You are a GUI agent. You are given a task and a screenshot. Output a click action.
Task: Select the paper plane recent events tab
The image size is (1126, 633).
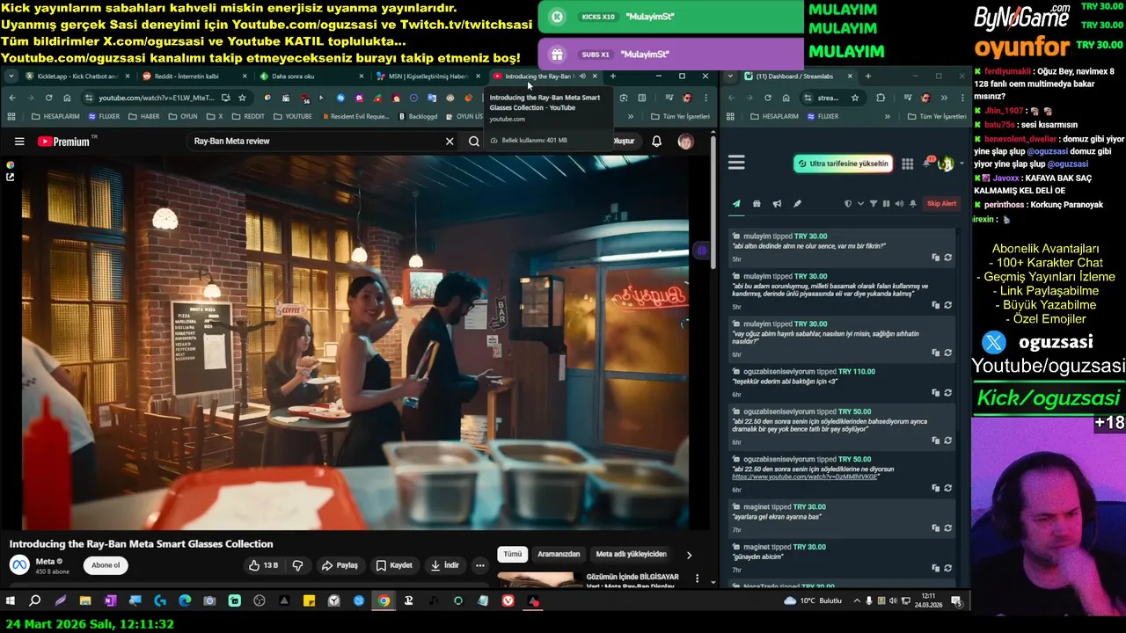(x=736, y=204)
